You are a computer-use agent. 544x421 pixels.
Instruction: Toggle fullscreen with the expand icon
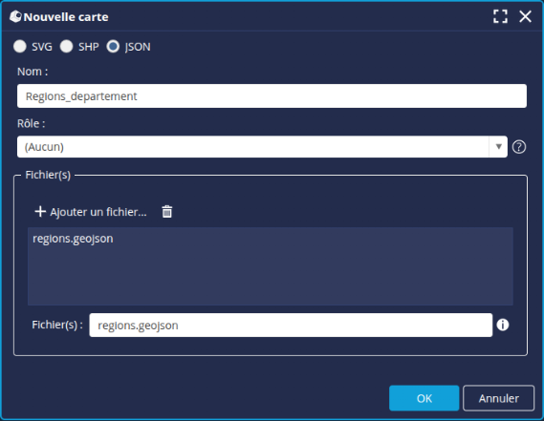[500, 16]
